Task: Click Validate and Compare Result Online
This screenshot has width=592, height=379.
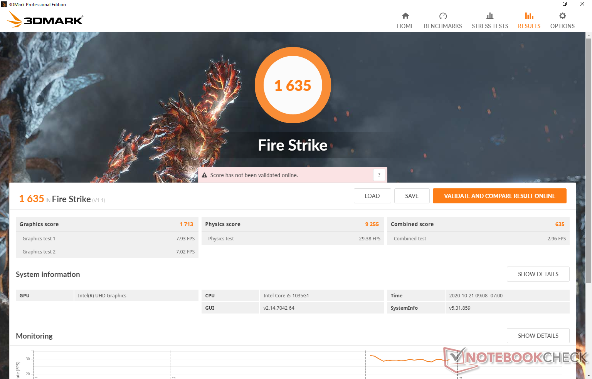Action: coord(499,196)
